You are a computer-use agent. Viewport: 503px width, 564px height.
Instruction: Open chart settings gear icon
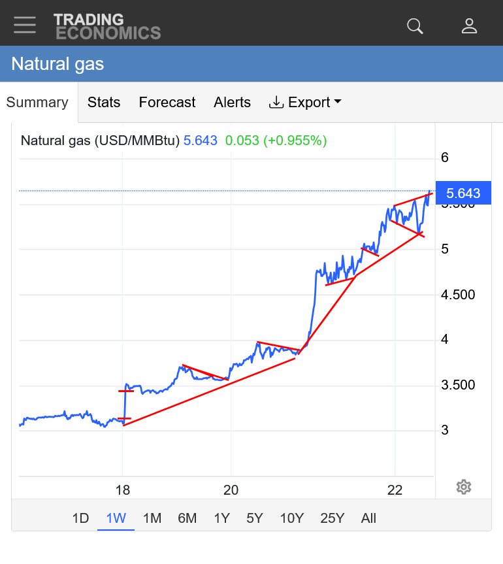point(464,487)
